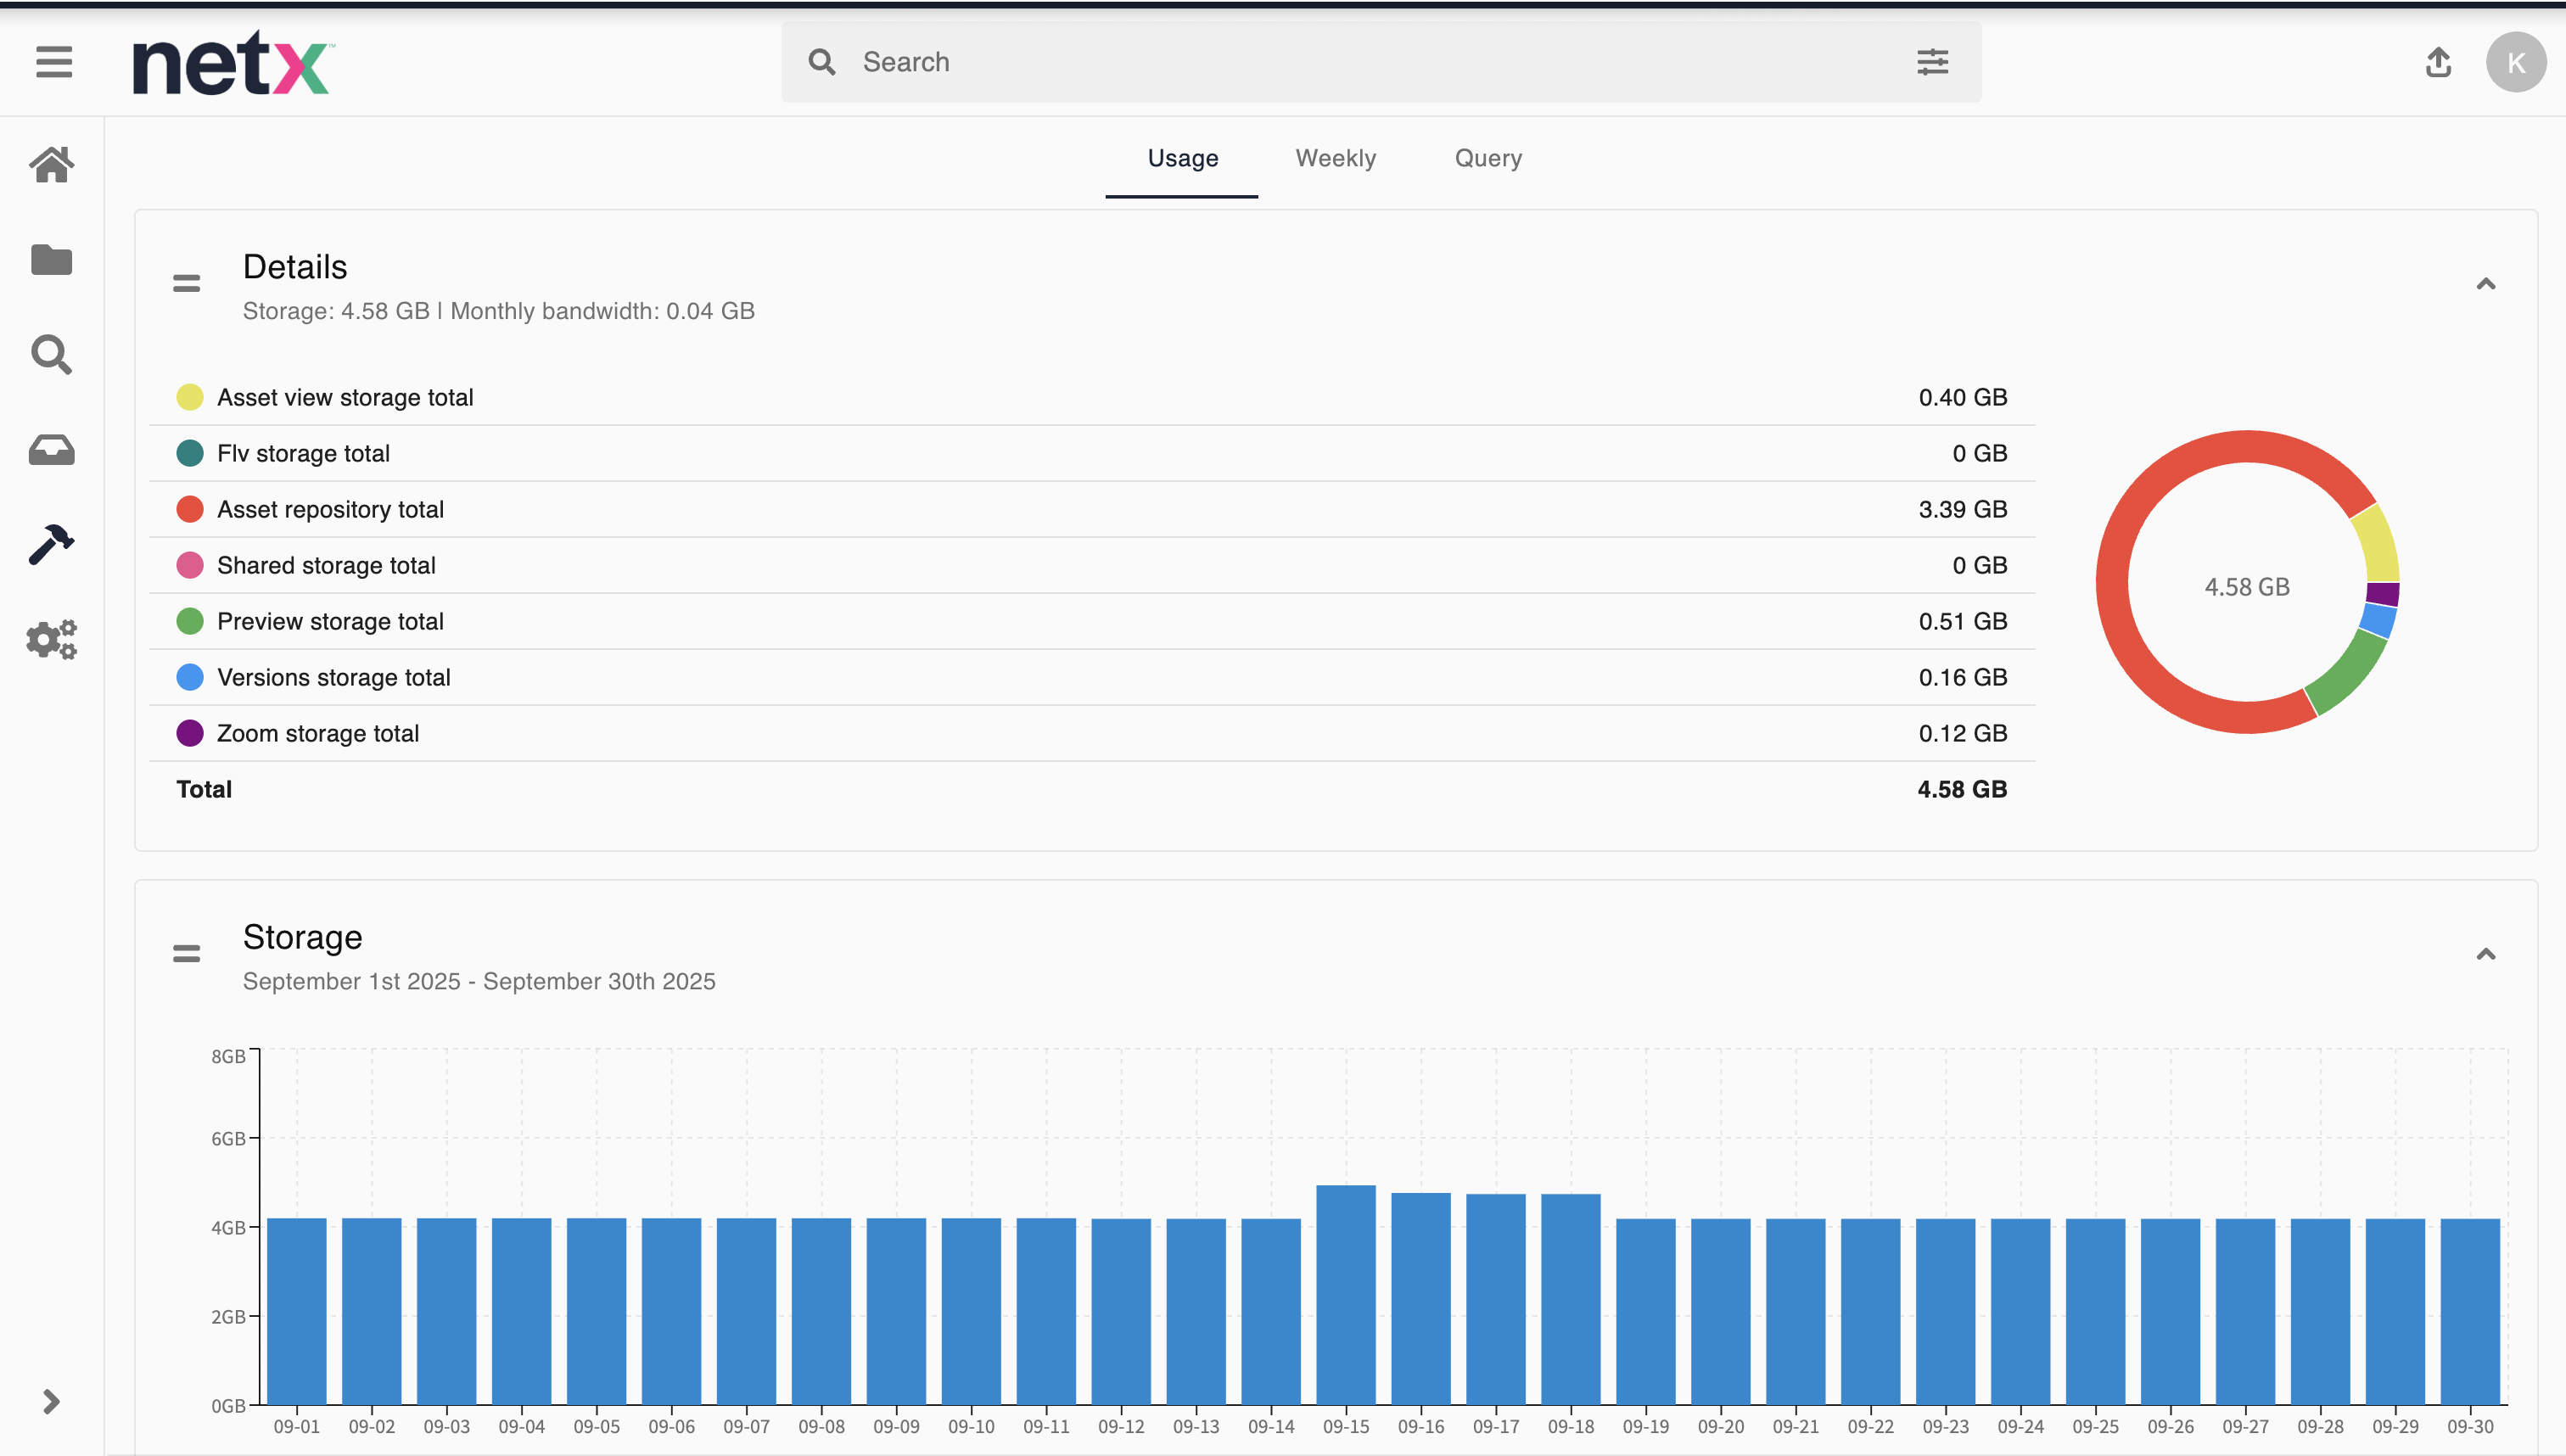Collapse the Details panel chevron
This screenshot has height=1456, width=2566.
(2485, 284)
